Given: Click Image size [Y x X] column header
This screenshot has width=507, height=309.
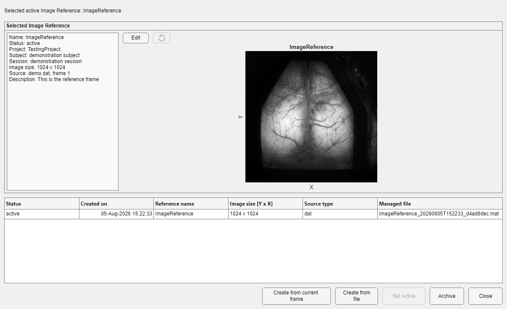Looking at the screenshot, I should click(266, 204).
